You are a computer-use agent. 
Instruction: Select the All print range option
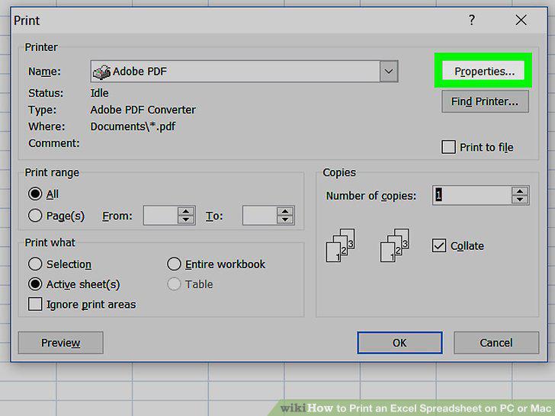[x=35, y=194]
